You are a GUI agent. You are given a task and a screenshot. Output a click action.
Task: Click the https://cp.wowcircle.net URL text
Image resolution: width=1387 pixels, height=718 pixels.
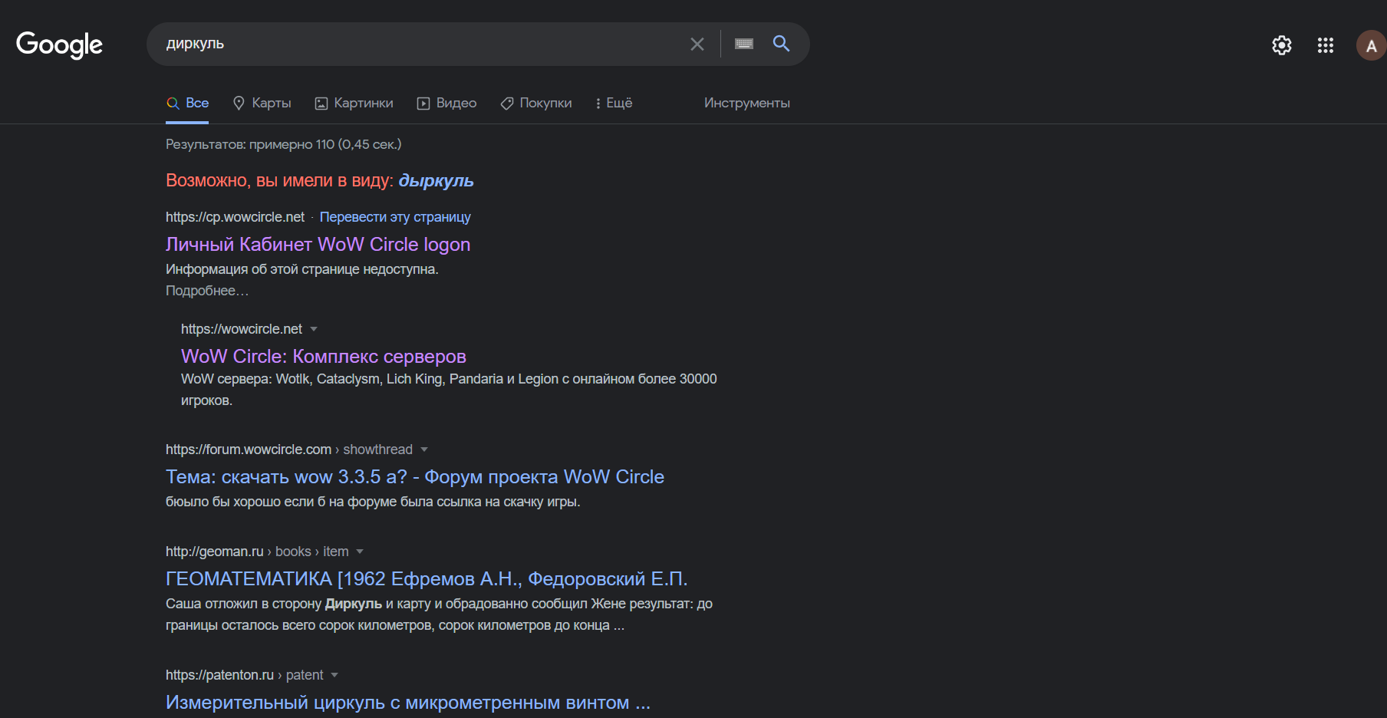pyautogui.click(x=235, y=217)
